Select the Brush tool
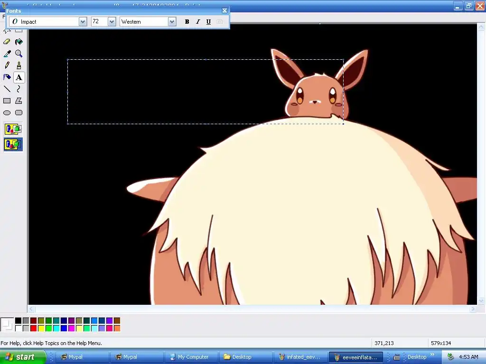The width and height of the screenshot is (486, 364). coord(19,65)
